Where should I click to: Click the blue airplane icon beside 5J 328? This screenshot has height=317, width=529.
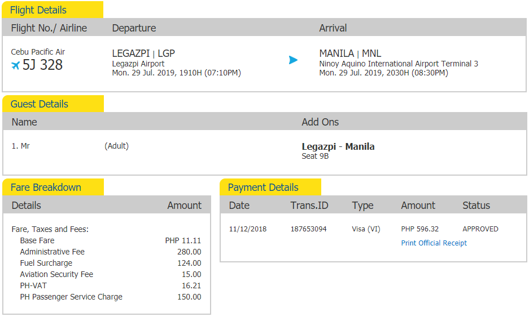[x=15, y=65]
